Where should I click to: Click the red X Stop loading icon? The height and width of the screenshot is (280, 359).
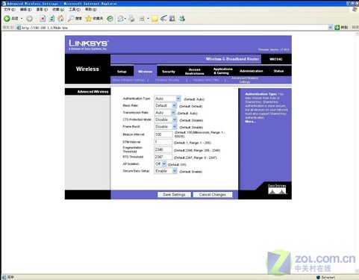pyautogui.click(x=43, y=19)
